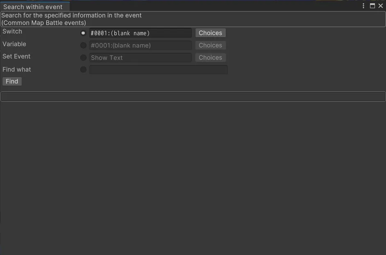Select the Find what radio button
This screenshot has width=386, height=255.
(84, 70)
